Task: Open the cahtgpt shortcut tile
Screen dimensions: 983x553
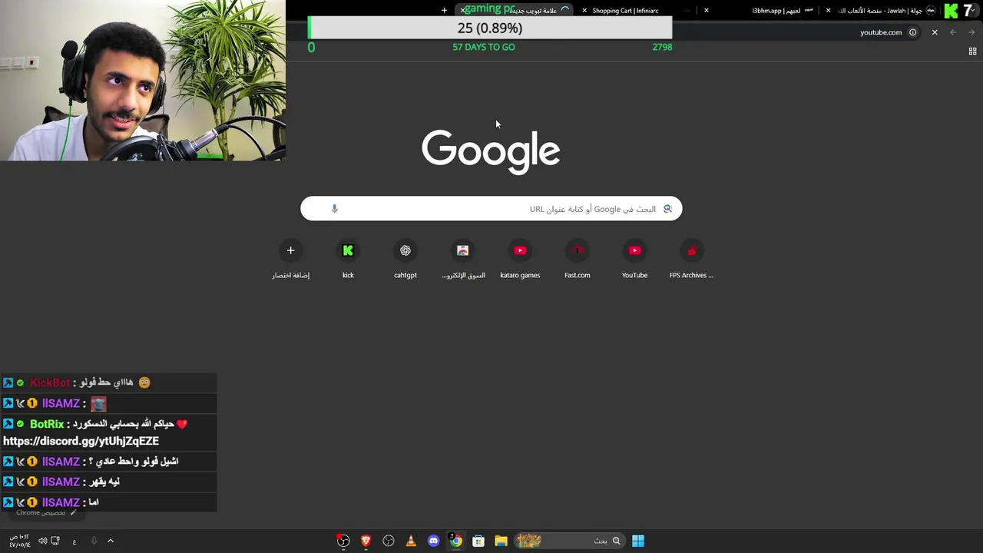Action: [405, 260]
